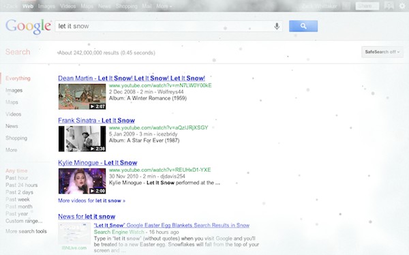Open Maps in top navigation bar

tap(87, 6)
